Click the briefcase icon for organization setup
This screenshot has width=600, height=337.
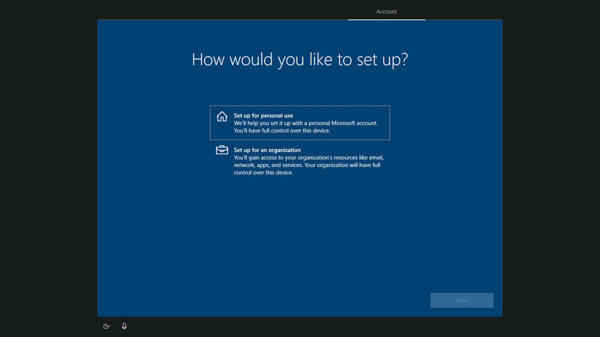[221, 151]
